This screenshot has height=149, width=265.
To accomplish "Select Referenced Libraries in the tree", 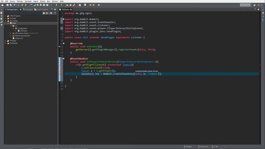I will (x=22, y=36).
